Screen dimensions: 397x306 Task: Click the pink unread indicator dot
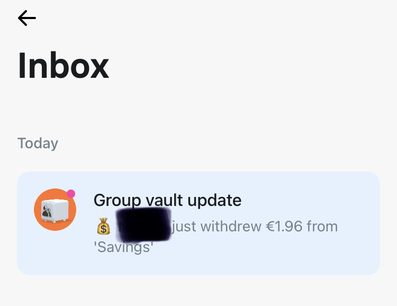(x=71, y=194)
